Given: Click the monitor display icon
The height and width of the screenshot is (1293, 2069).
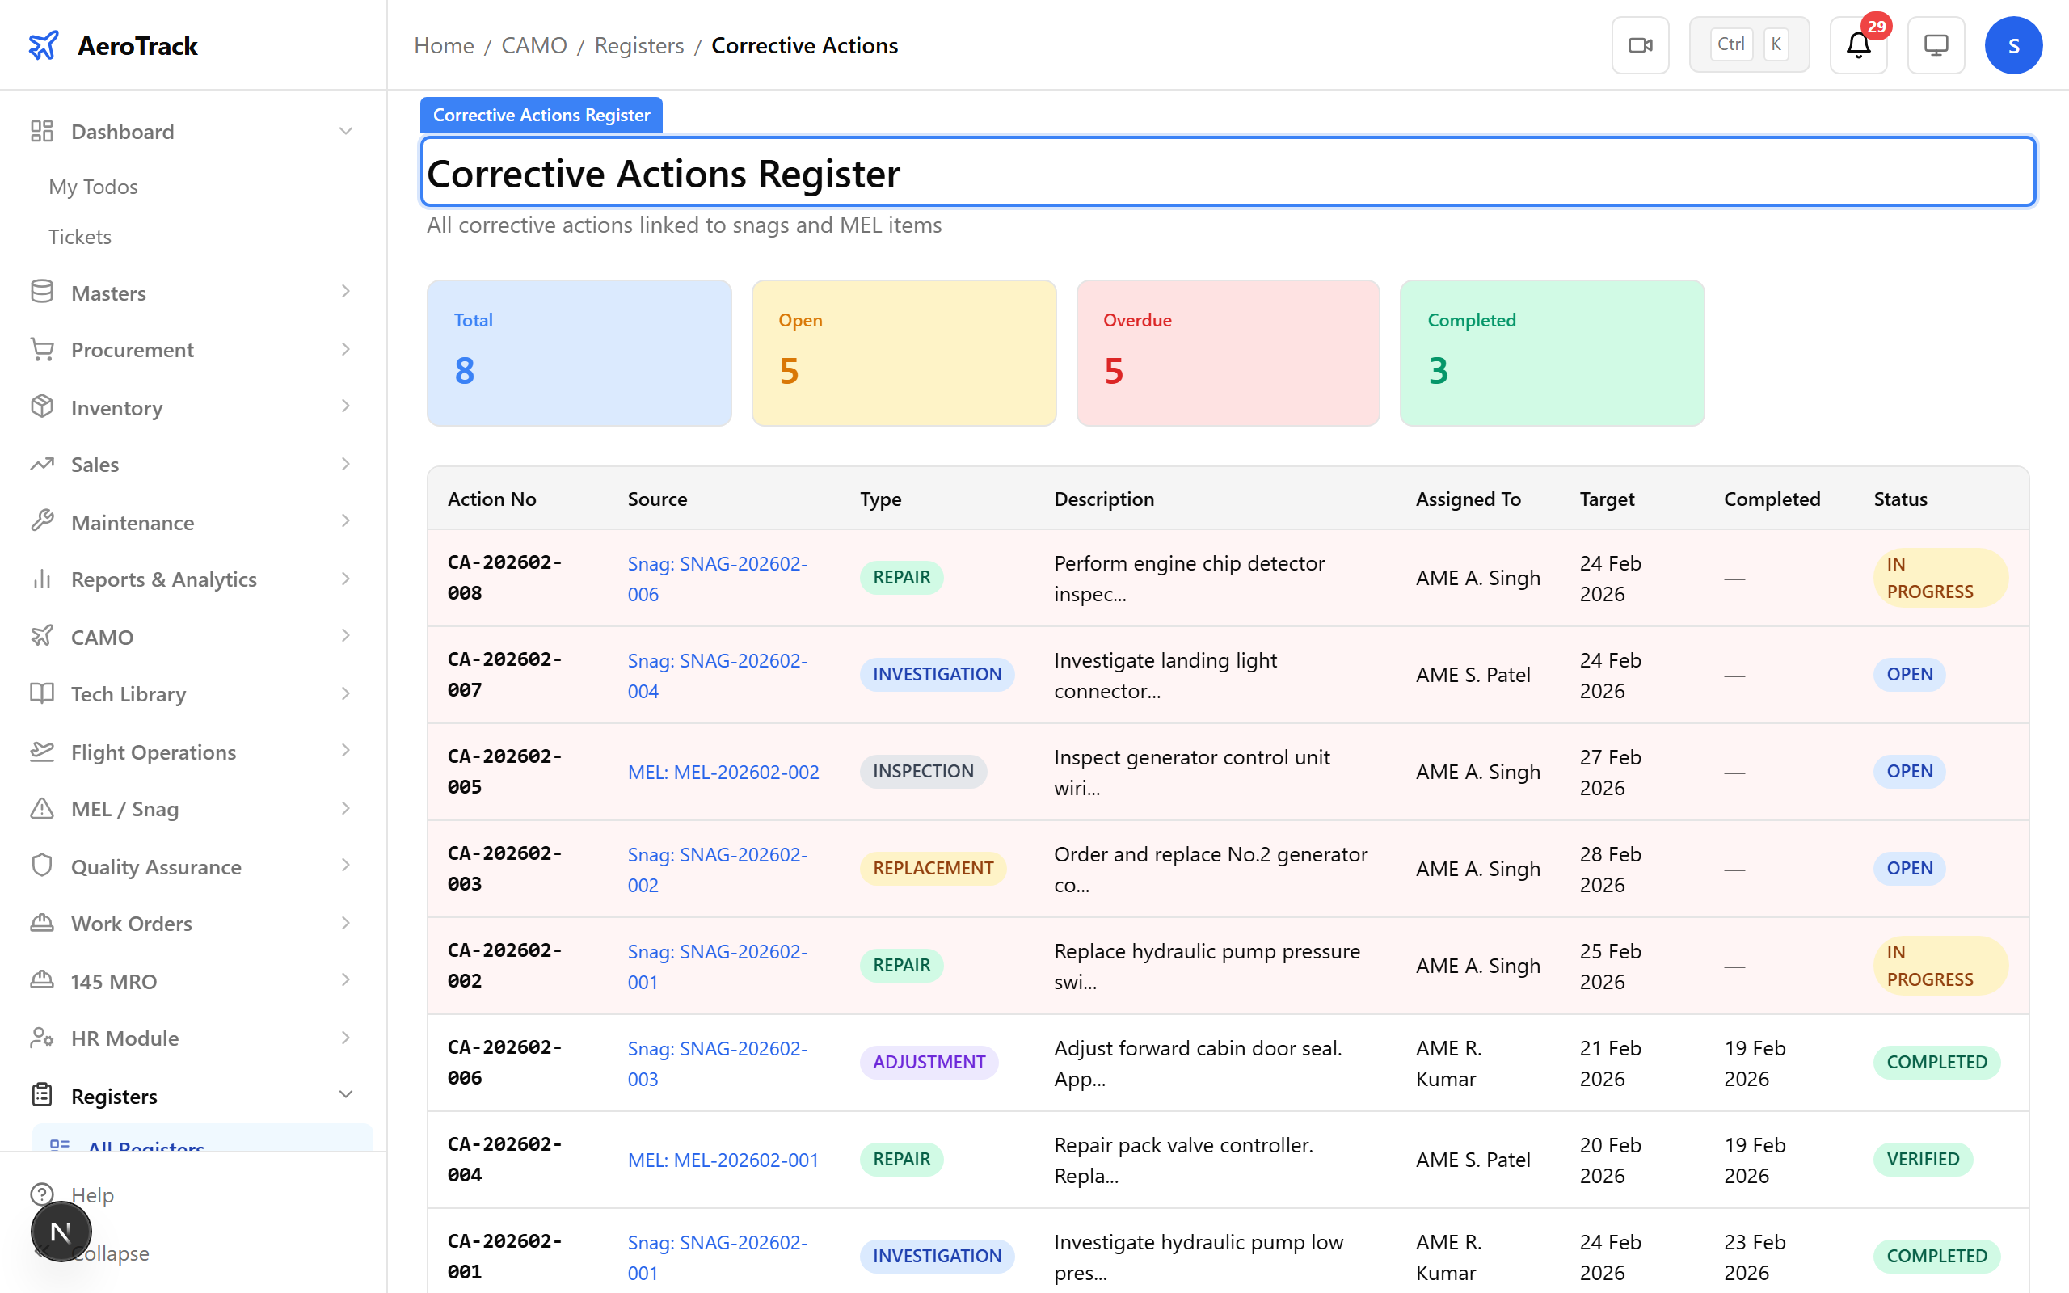Looking at the screenshot, I should pyautogui.click(x=1936, y=45).
